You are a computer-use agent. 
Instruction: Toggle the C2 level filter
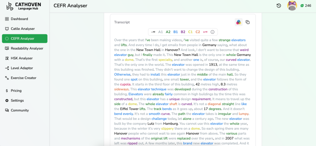[x=198, y=32]
